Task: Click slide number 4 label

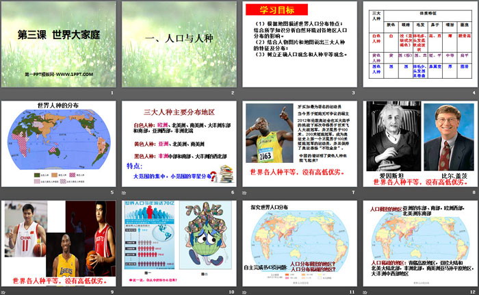Action: [474, 92]
